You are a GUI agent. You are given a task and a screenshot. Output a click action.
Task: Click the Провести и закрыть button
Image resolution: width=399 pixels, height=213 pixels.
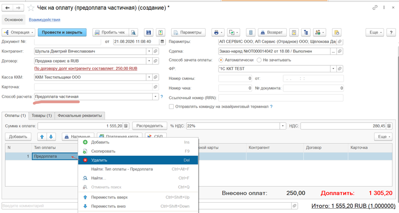point(62,32)
